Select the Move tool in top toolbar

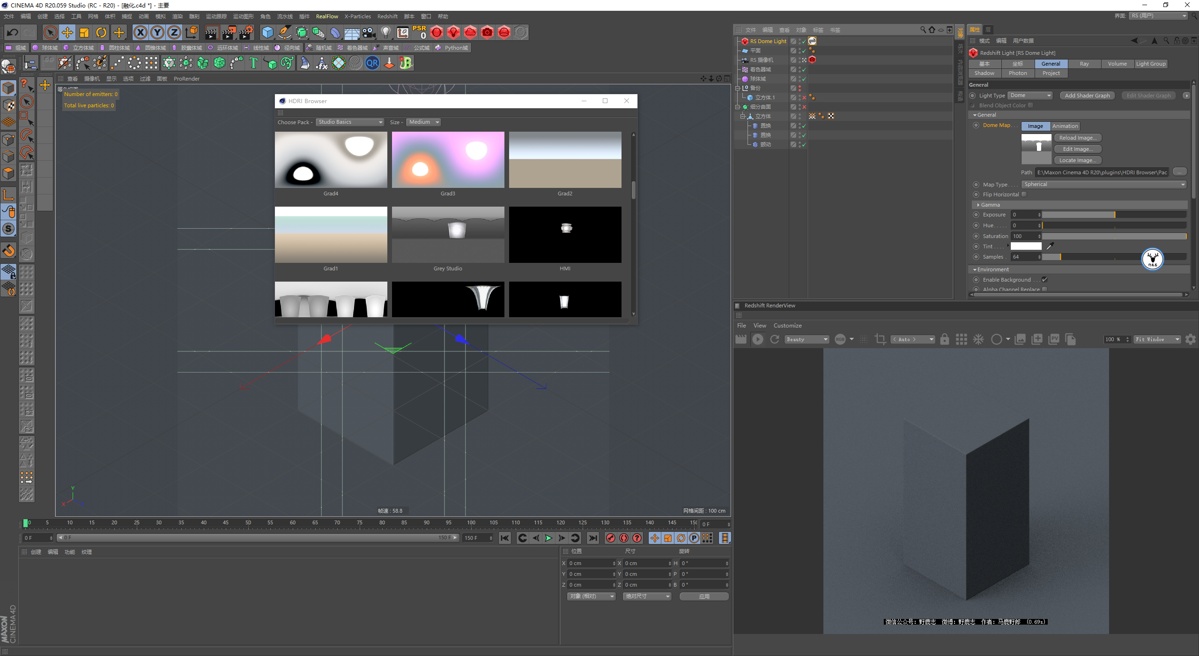pos(67,32)
